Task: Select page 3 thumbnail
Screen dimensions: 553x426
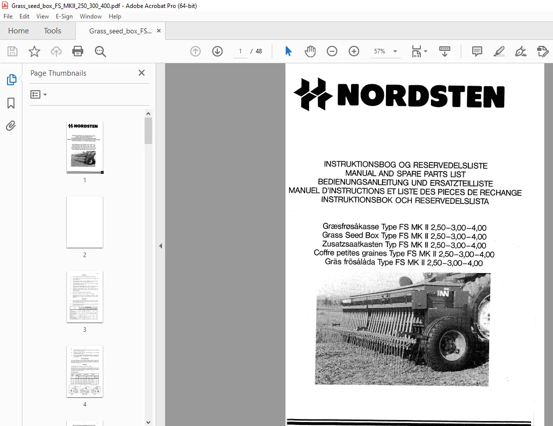Action: [x=85, y=296]
